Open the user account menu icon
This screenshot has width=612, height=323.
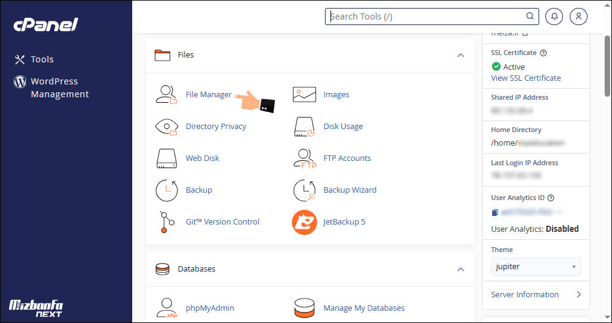(578, 17)
